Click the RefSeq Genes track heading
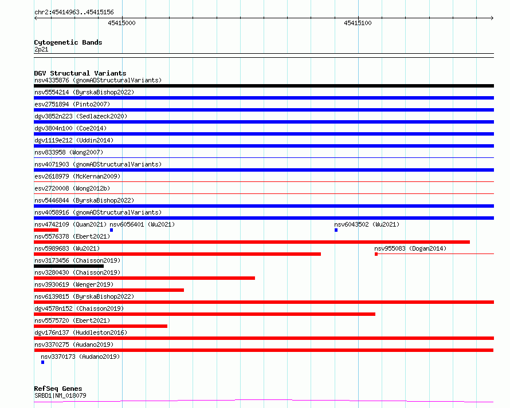 point(58,389)
